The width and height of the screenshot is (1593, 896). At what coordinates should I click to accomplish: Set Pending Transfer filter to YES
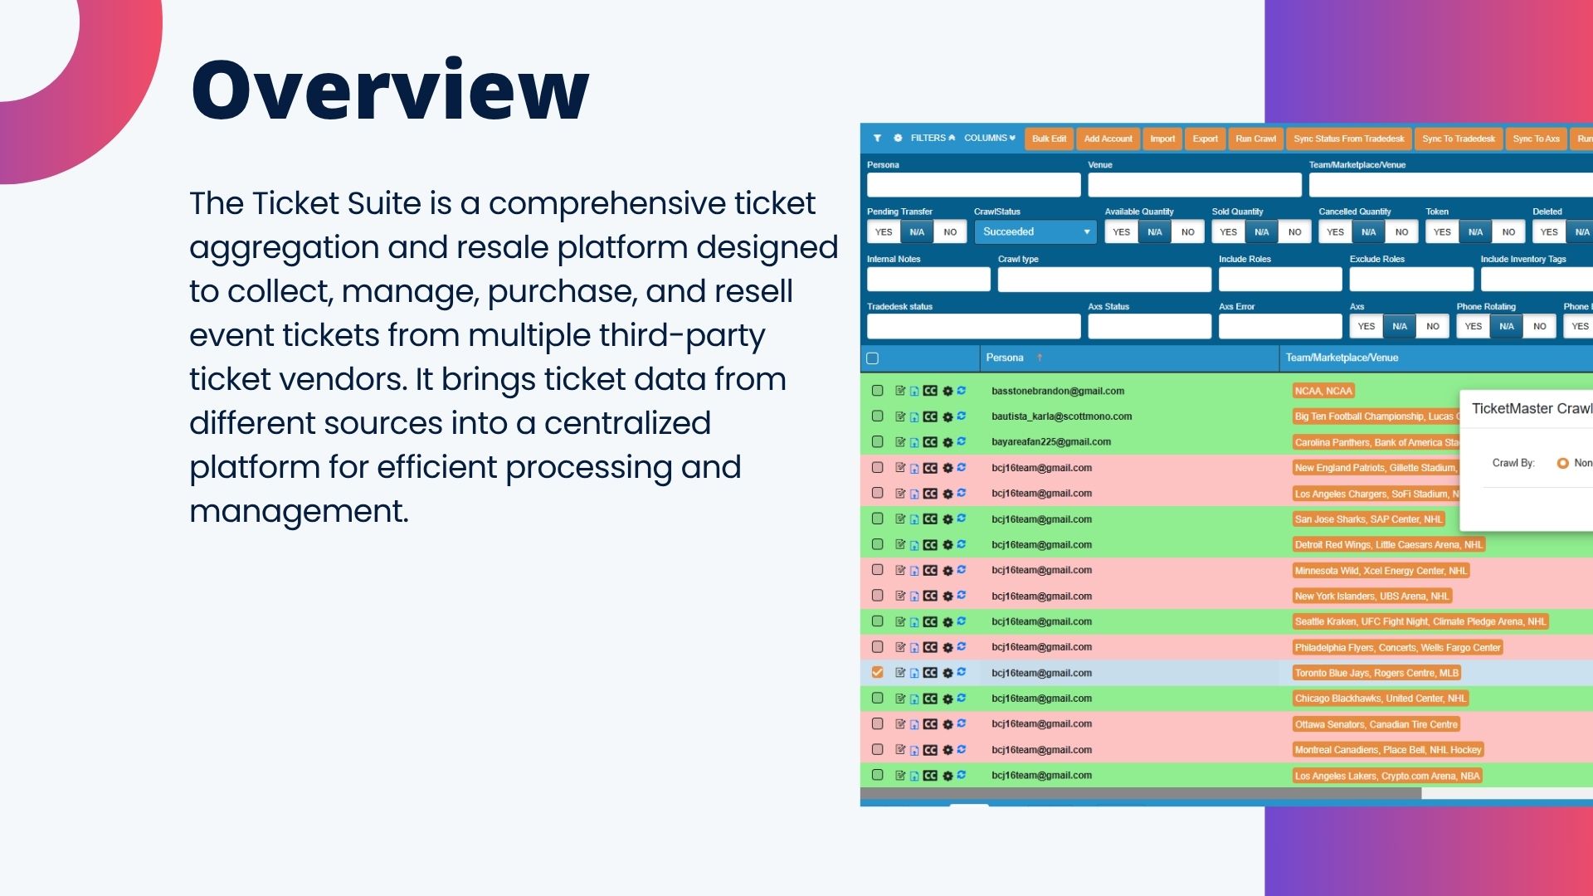click(x=884, y=232)
